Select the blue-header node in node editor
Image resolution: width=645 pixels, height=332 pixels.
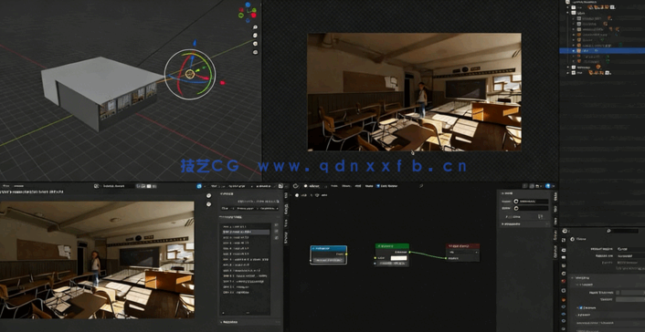click(x=328, y=254)
